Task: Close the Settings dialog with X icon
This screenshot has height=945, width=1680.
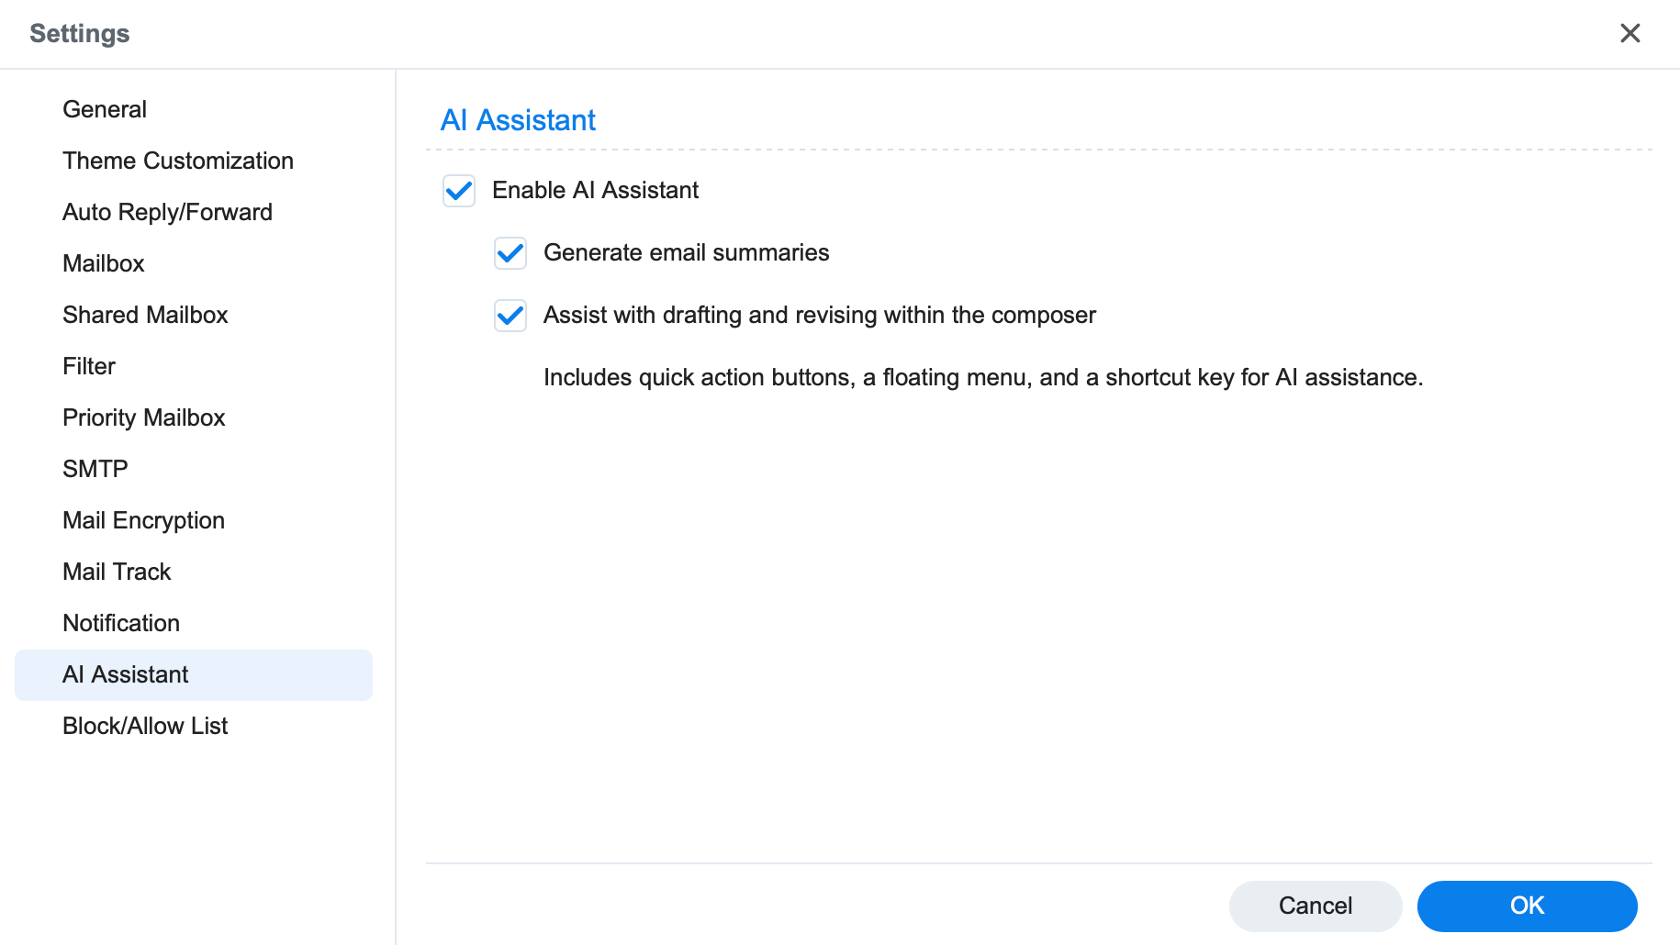Action: [x=1630, y=33]
